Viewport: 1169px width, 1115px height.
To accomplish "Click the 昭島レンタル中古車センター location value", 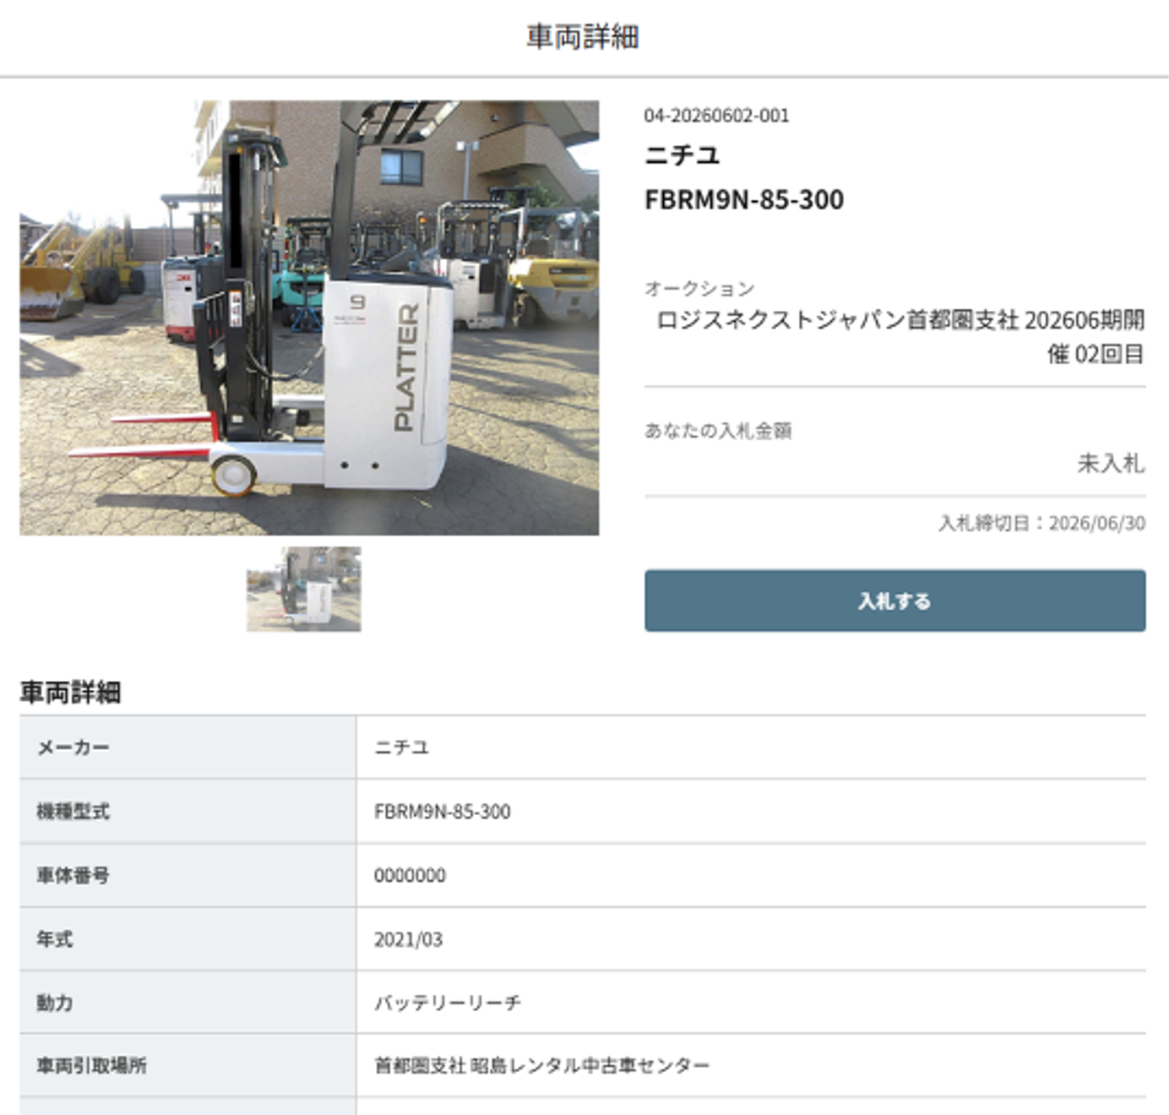I will (x=590, y=1065).
